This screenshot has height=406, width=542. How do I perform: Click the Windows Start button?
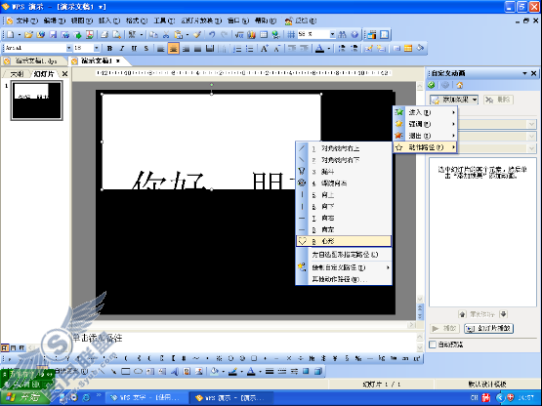pyautogui.click(x=24, y=398)
